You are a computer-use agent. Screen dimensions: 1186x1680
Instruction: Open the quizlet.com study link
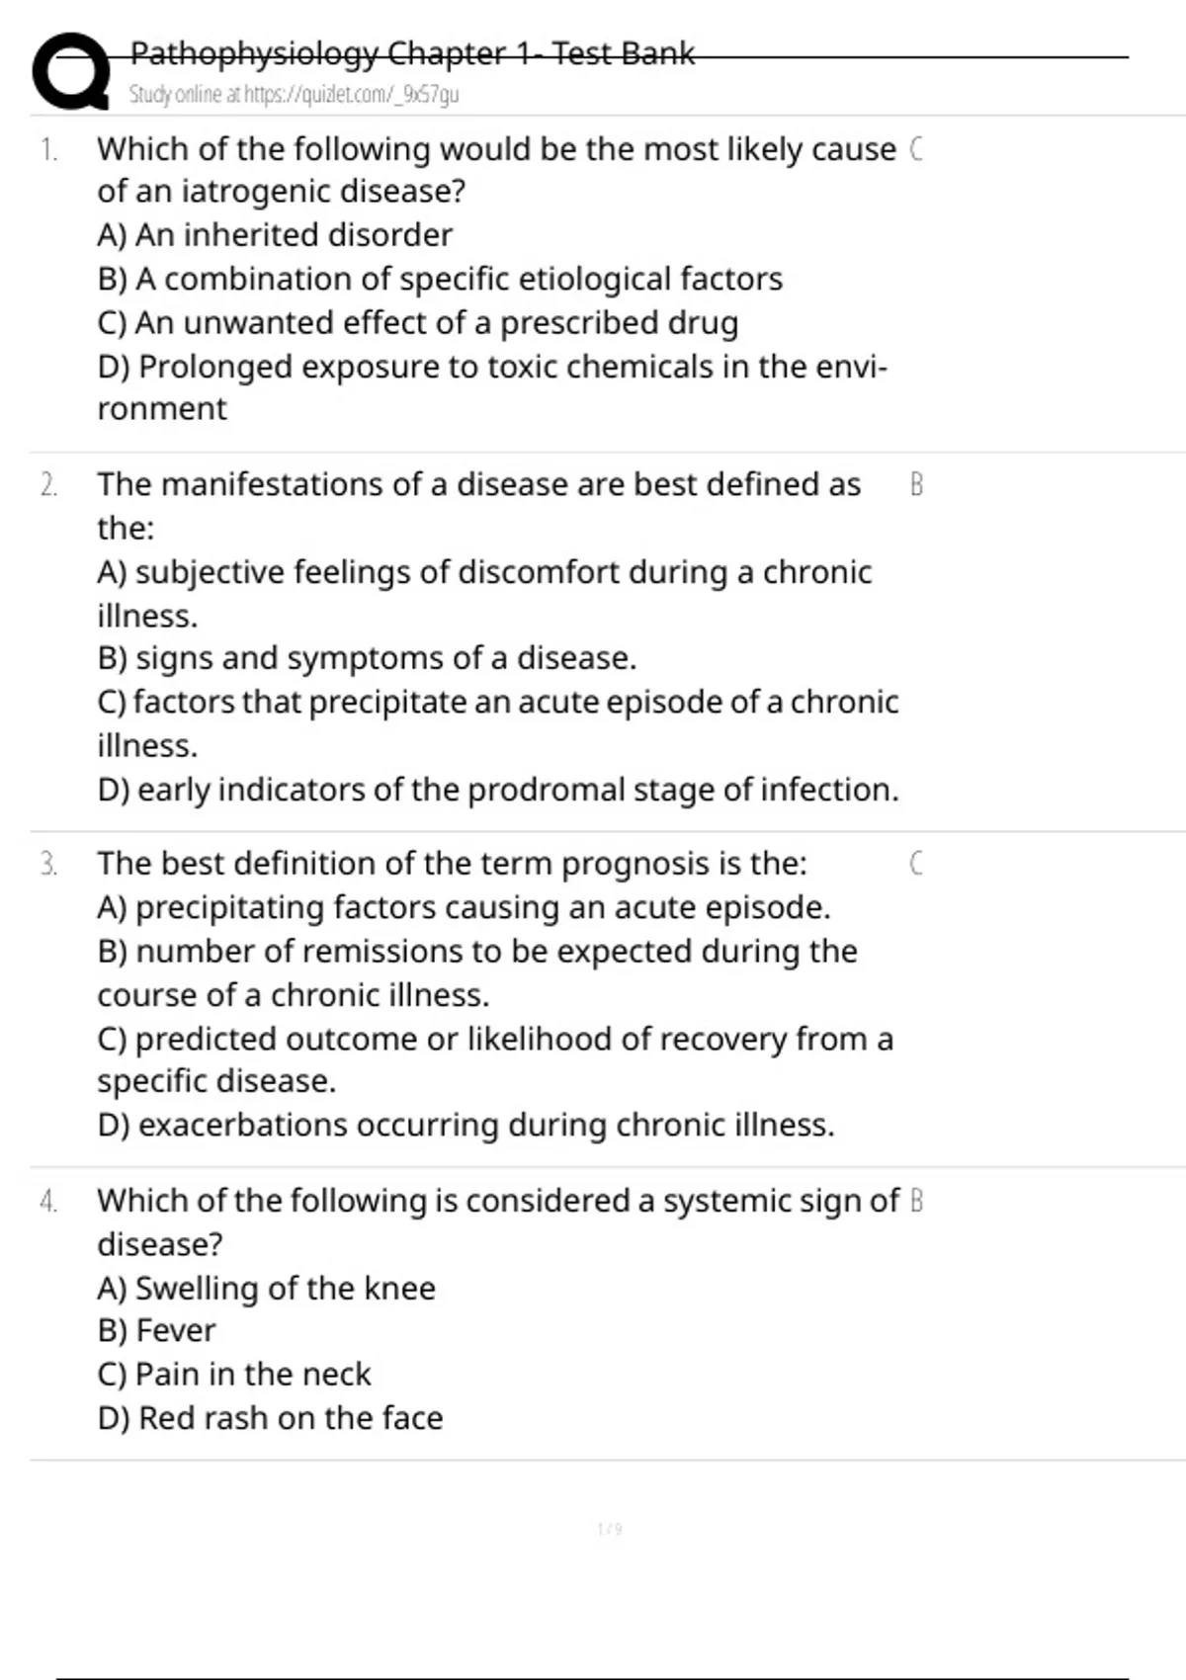294,95
